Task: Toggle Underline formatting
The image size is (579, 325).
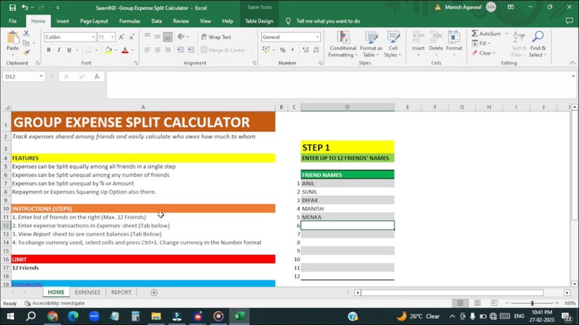Action: tap(69, 50)
